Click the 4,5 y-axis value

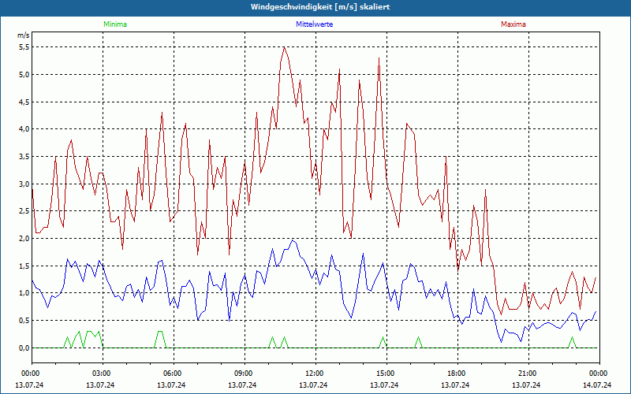tap(24, 102)
